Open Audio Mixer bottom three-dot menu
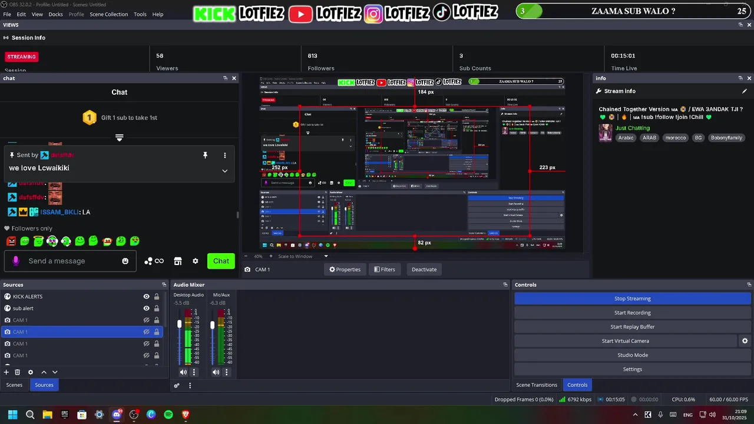 coord(190,386)
